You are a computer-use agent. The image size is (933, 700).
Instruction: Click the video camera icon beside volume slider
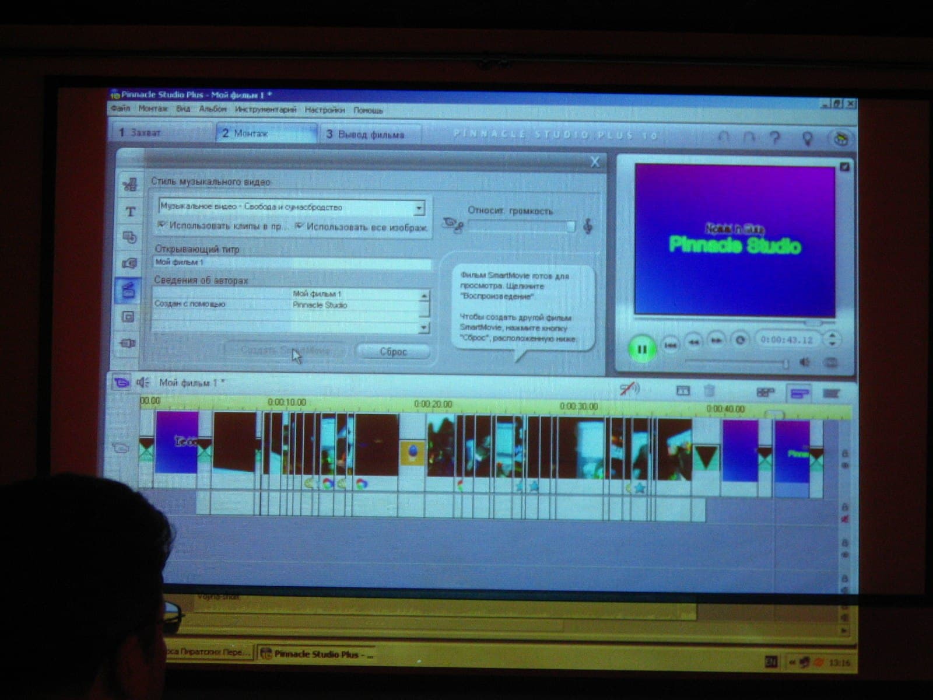pyautogui.click(x=453, y=225)
